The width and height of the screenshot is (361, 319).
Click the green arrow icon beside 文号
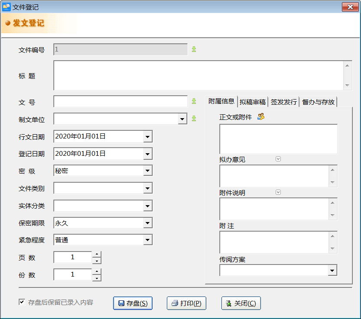pos(194,101)
